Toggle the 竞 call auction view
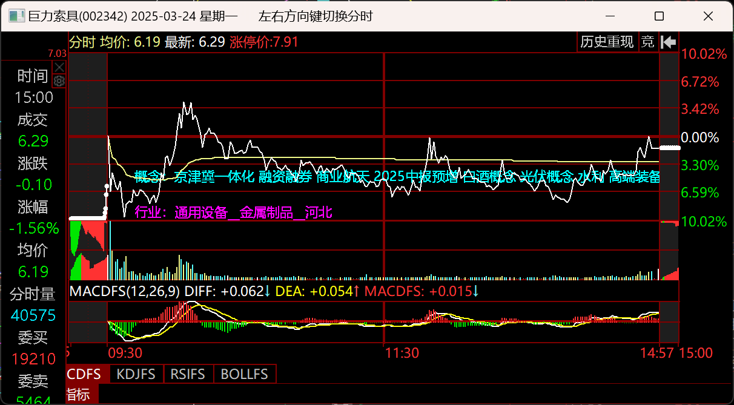734x405 pixels. coord(648,42)
